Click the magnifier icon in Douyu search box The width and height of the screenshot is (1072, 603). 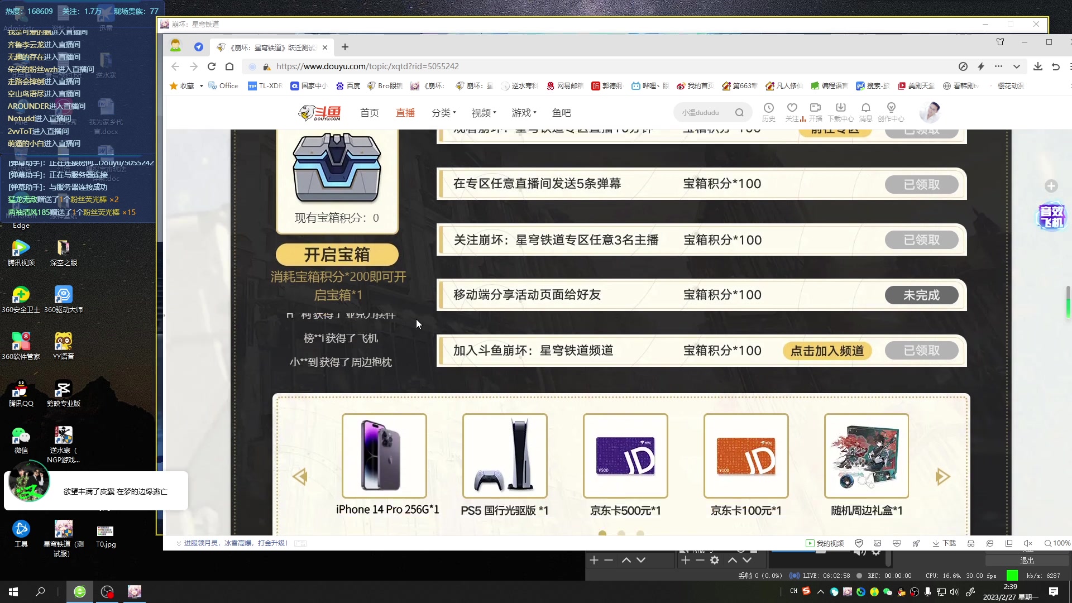739,113
